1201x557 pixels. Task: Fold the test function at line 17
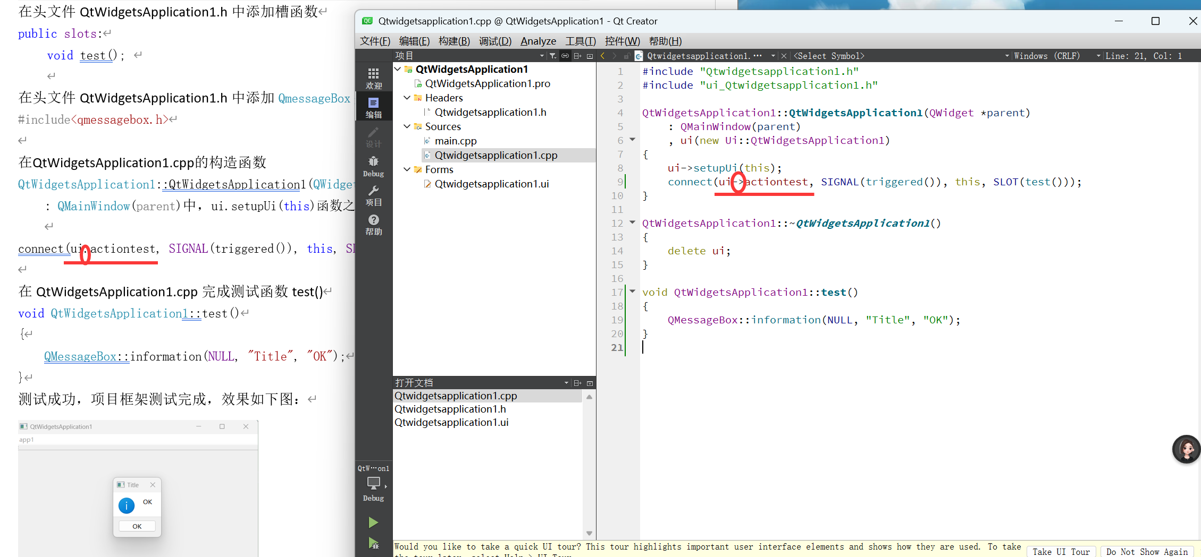tap(633, 291)
